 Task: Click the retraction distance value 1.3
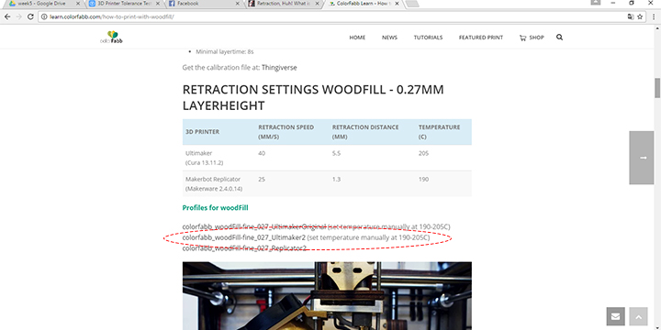(x=336, y=180)
